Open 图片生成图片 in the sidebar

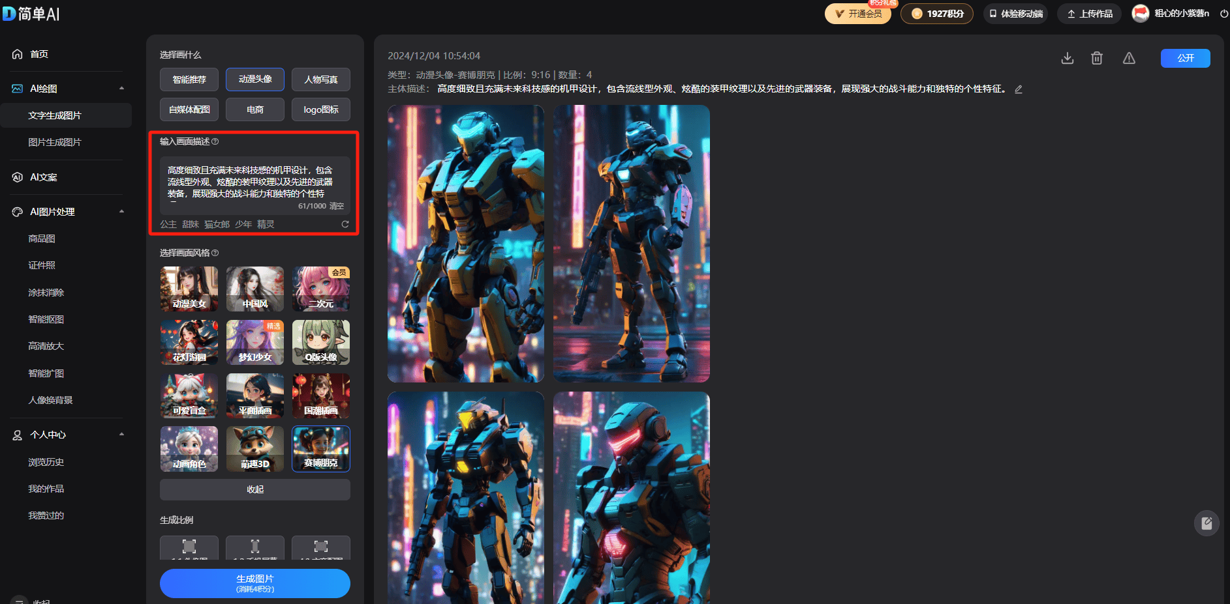coord(55,142)
